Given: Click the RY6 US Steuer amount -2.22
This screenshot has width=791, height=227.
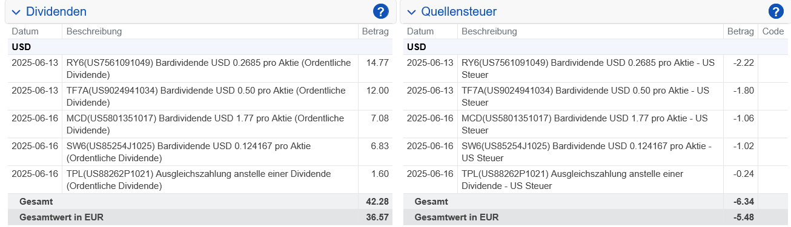Looking at the screenshot, I should point(743,63).
